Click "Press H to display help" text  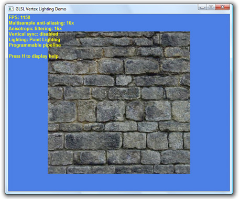point(34,56)
